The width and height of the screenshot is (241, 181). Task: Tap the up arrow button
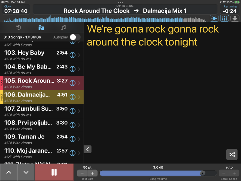pyautogui.click(x=9, y=172)
